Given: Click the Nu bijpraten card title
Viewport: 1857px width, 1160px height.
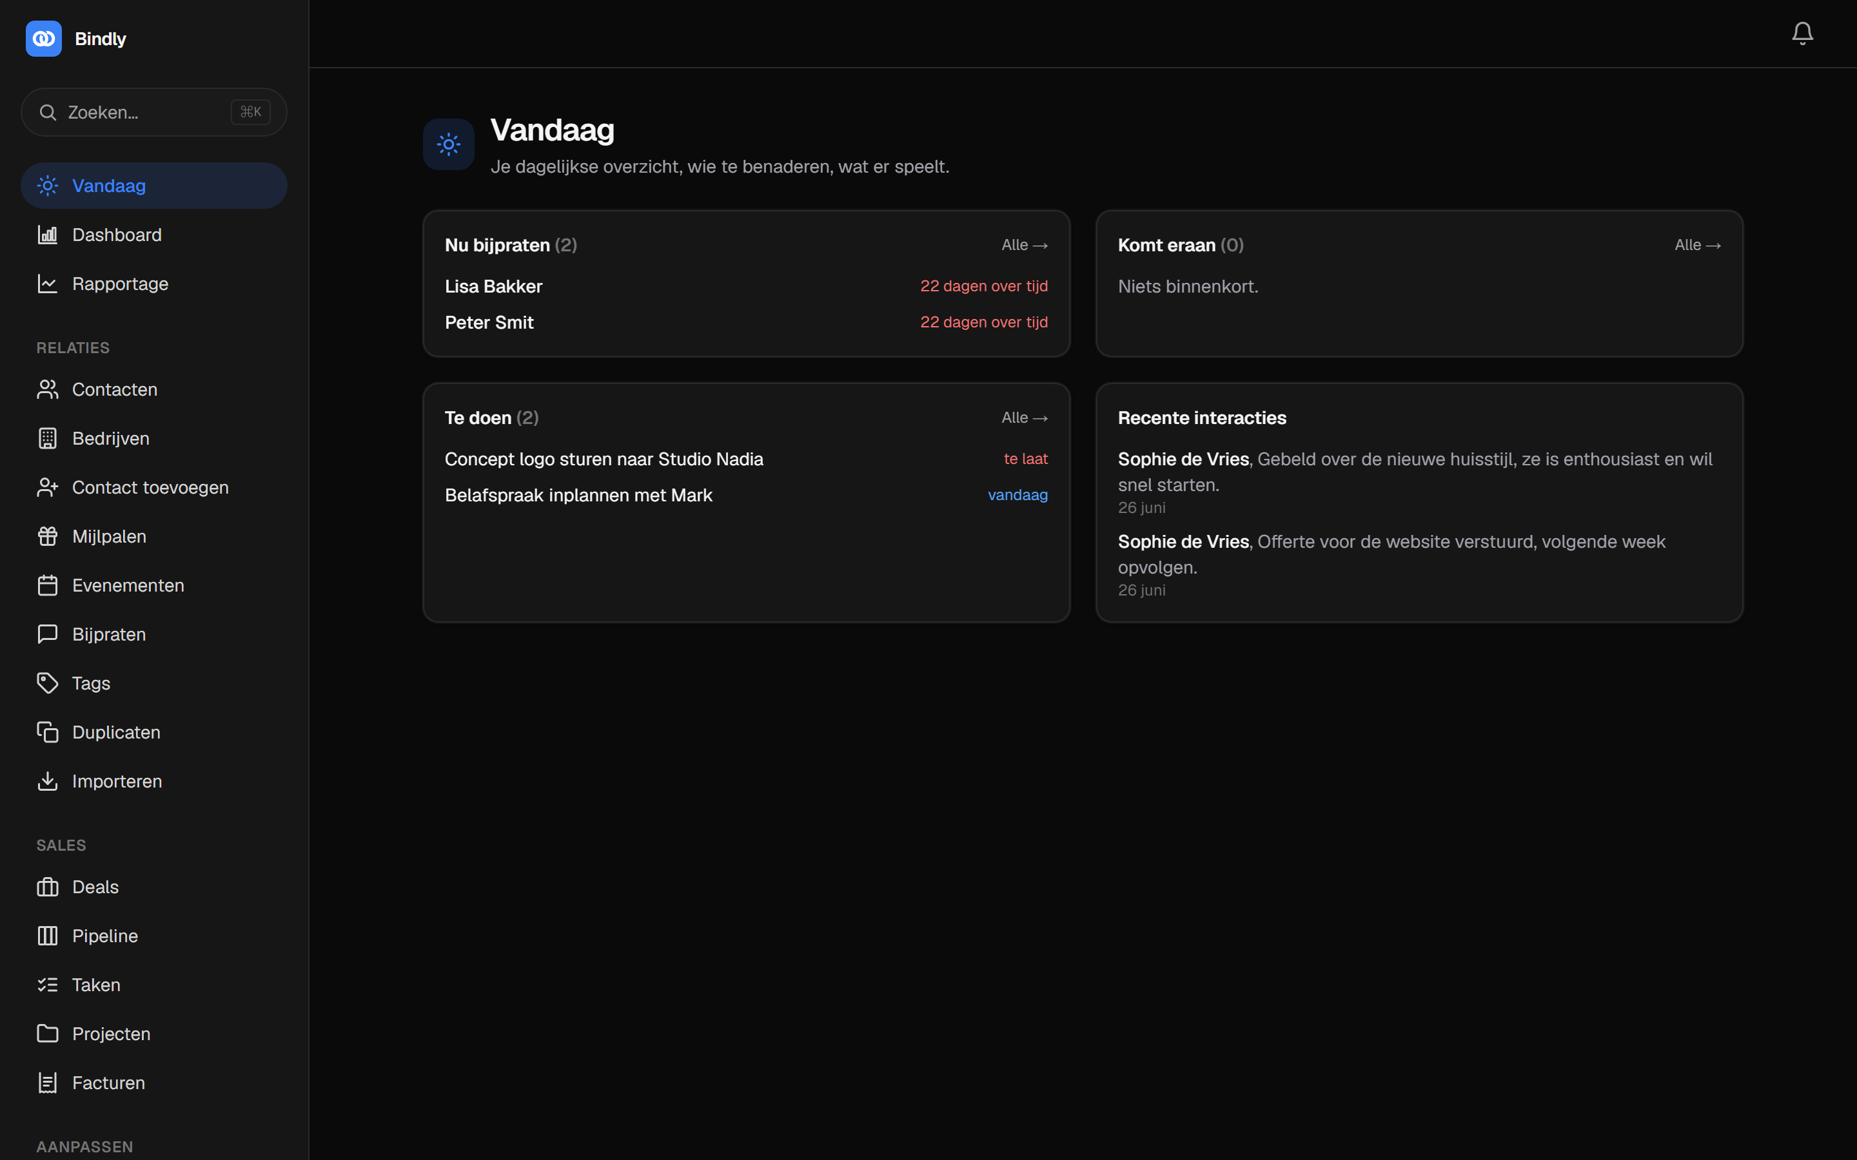Looking at the screenshot, I should pos(511,246).
